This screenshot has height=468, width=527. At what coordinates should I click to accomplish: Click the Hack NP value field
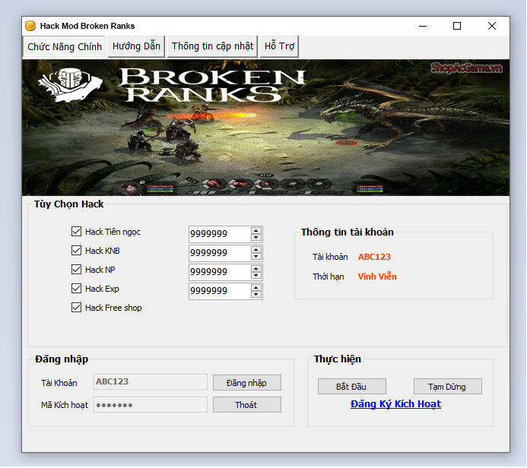(220, 271)
